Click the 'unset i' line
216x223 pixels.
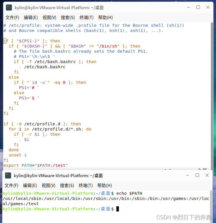point(18,155)
